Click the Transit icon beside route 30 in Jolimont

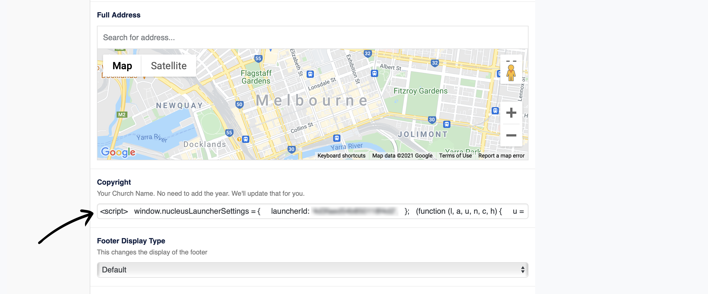click(x=447, y=124)
